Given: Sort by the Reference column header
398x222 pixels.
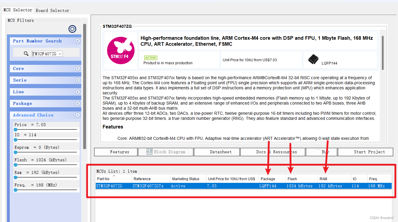Looking at the screenshot, I should (151, 179).
